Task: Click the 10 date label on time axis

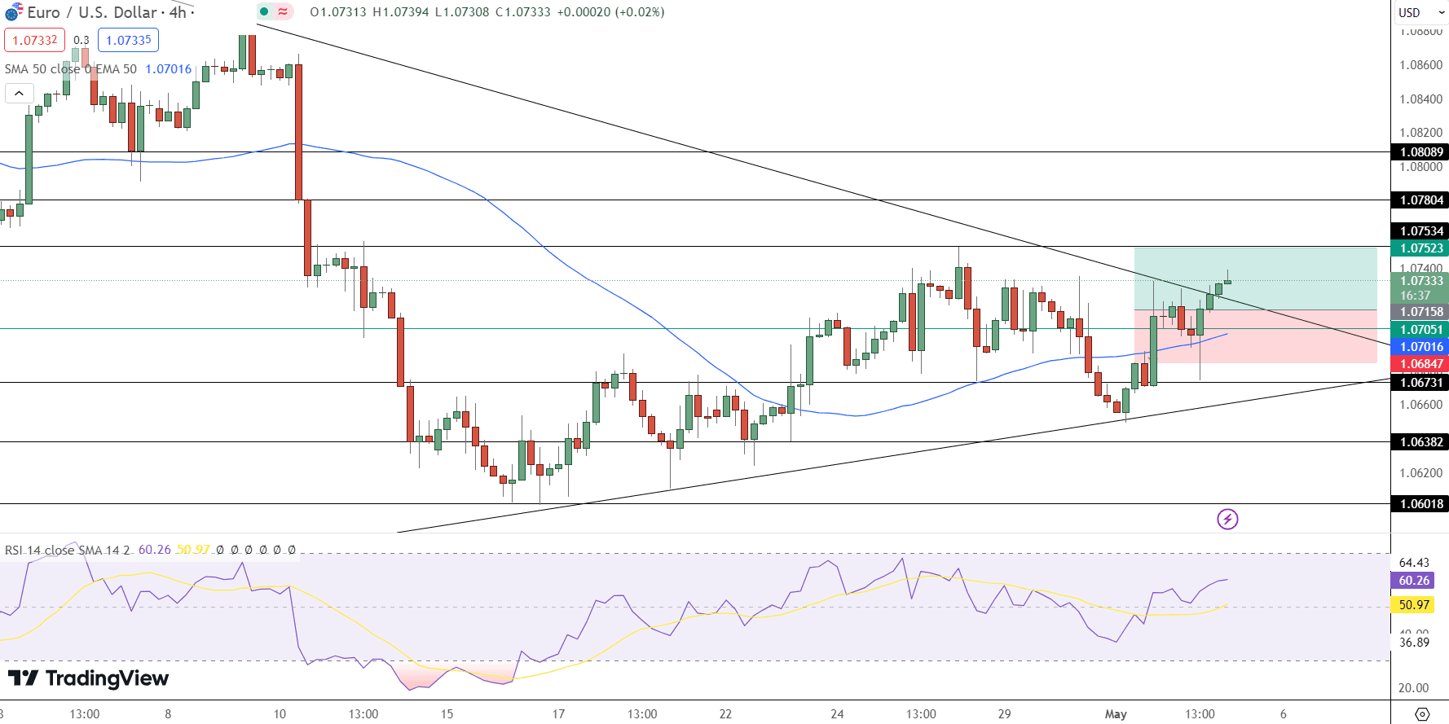Action: (x=280, y=714)
